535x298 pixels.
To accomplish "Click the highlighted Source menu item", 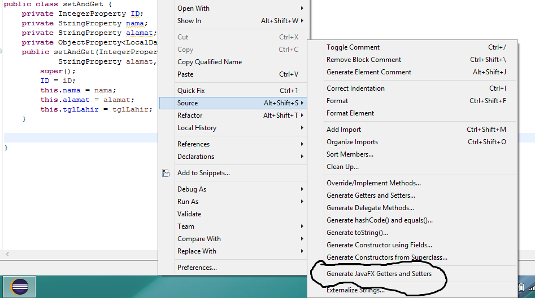I will 233,103.
